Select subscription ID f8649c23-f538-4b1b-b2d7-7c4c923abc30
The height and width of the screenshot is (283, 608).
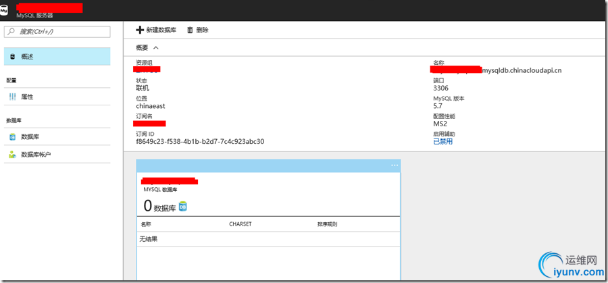(200, 142)
